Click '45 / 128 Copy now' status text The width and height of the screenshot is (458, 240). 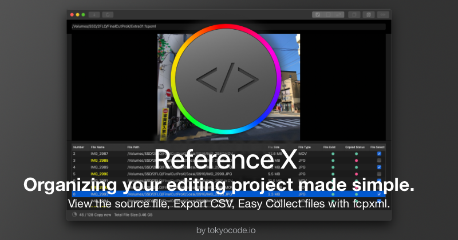95,215
